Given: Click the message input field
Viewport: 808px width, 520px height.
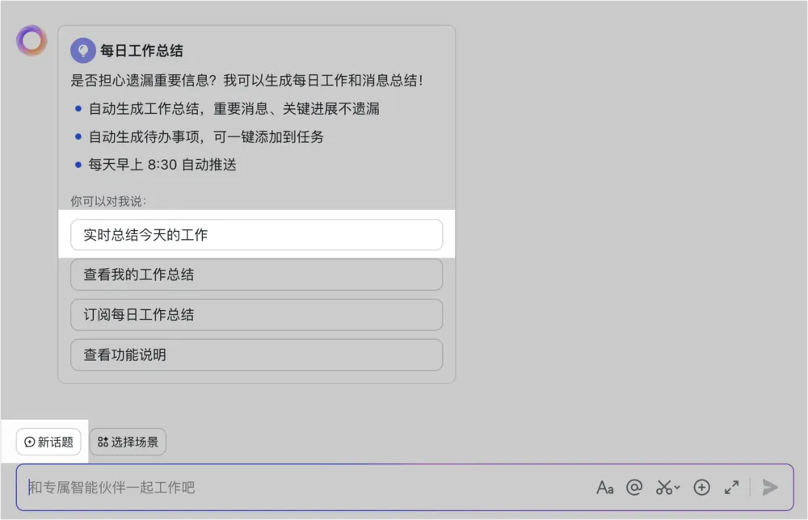Looking at the screenshot, I should 323,487.
